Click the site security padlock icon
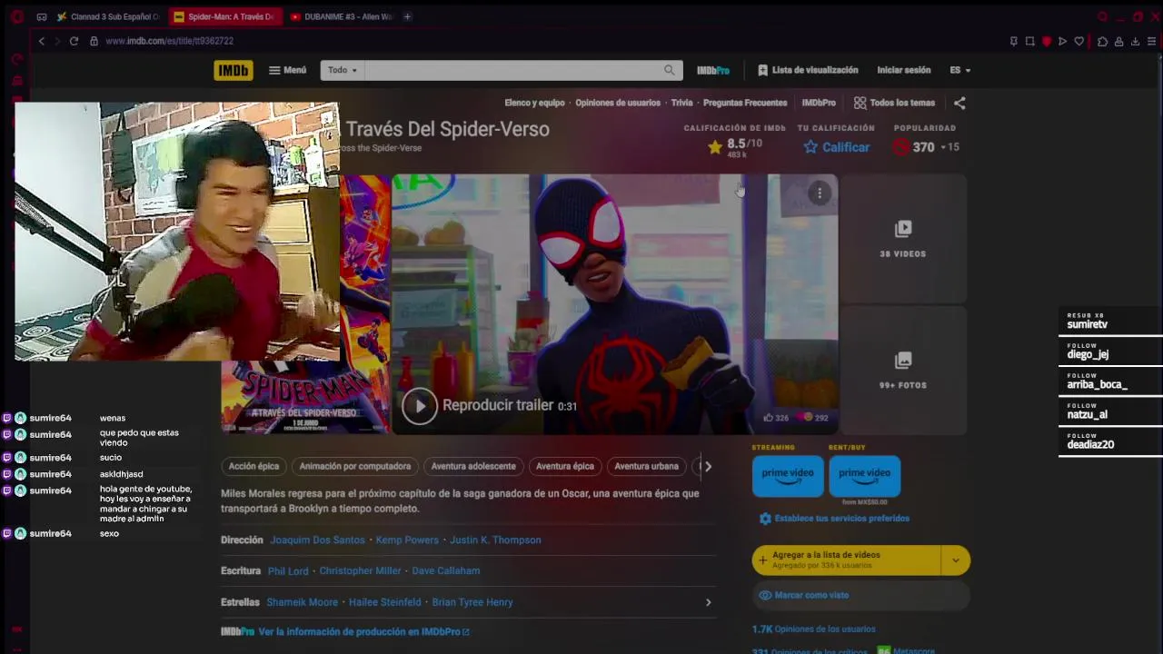 [x=94, y=41]
